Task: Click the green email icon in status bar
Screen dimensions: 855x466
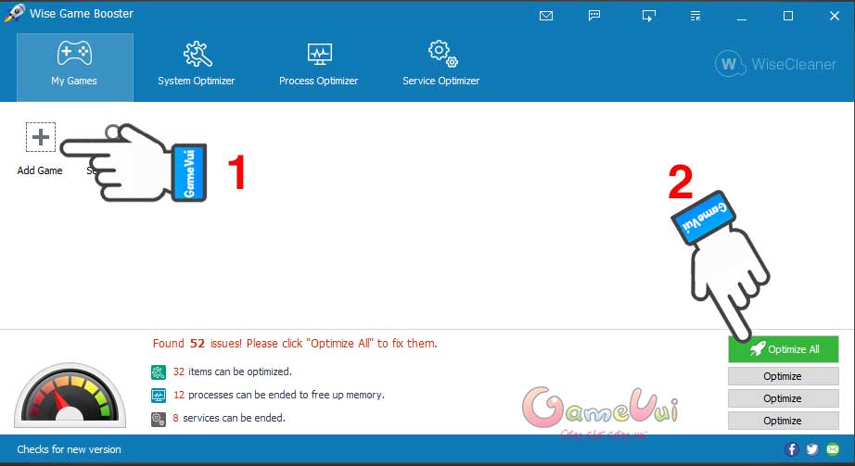Action: (x=832, y=449)
